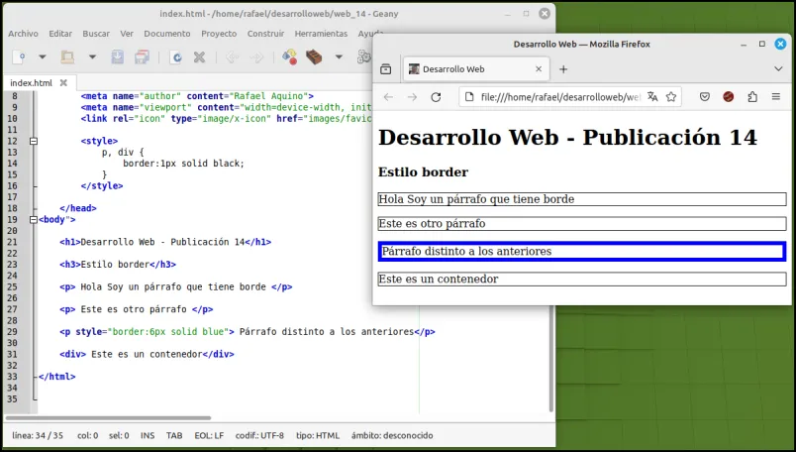Compile the current file in Geany
Viewport: 796px width, 452px height.
pos(289,56)
